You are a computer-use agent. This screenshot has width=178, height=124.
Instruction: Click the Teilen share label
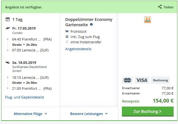(168, 7)
